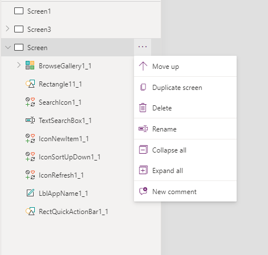Screen dimensions: 268x255
Task: Click the IconNewItem1_1 control icon
Action: tap(30, 138)
